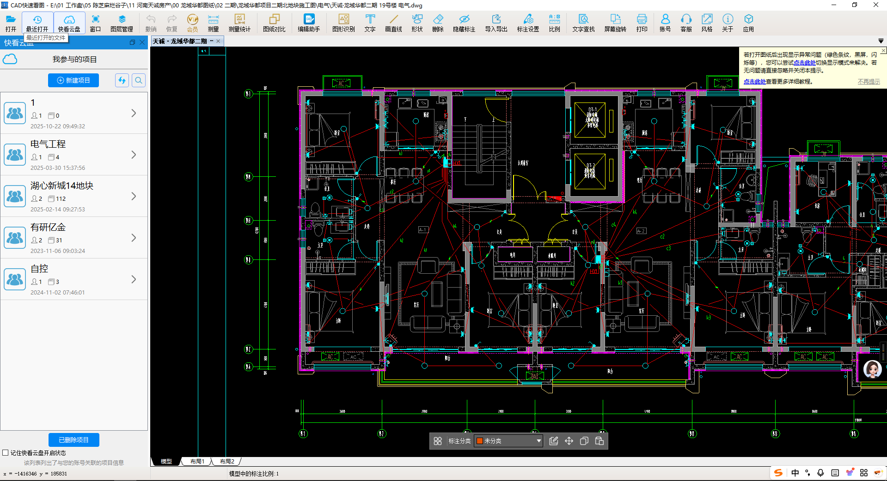
Task: Click the 文字查找 text search icon
Action: pyautogui.click(x=583, y=23)
